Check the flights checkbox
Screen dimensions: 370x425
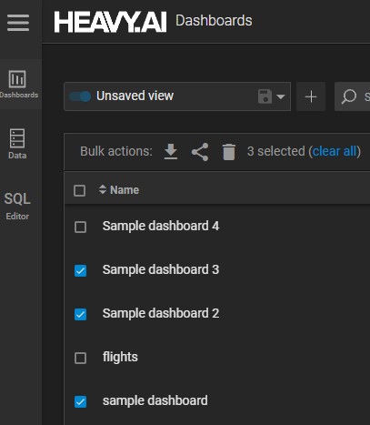point(80,358)
